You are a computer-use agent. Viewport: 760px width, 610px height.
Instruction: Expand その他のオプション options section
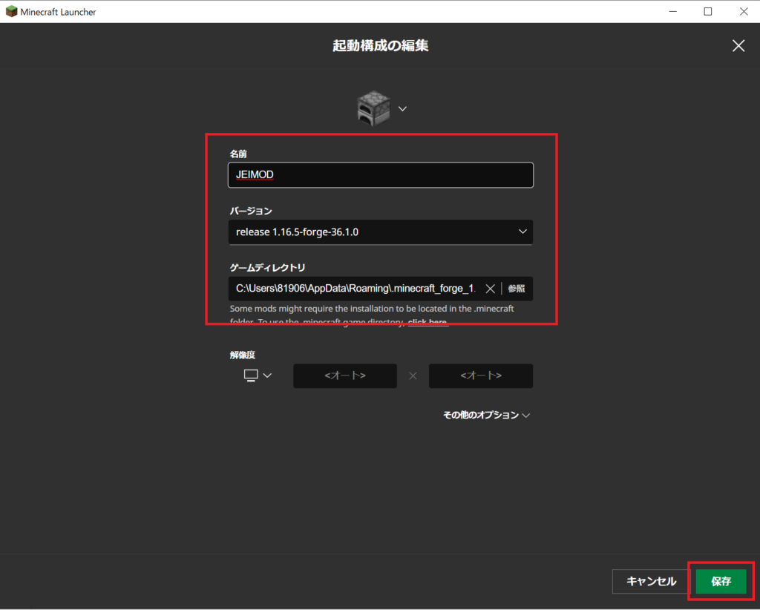485,415
